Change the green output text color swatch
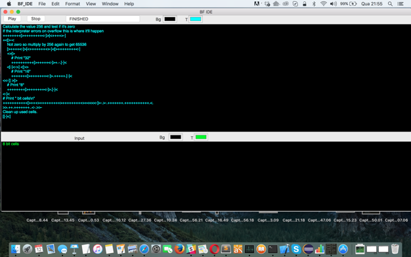 pos(201,137)
